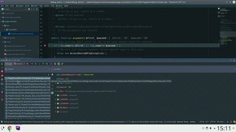The width and height of the screenshot is (236, 132).
Task: Expand $_SESSION array variable
Action: pos(56,103)
